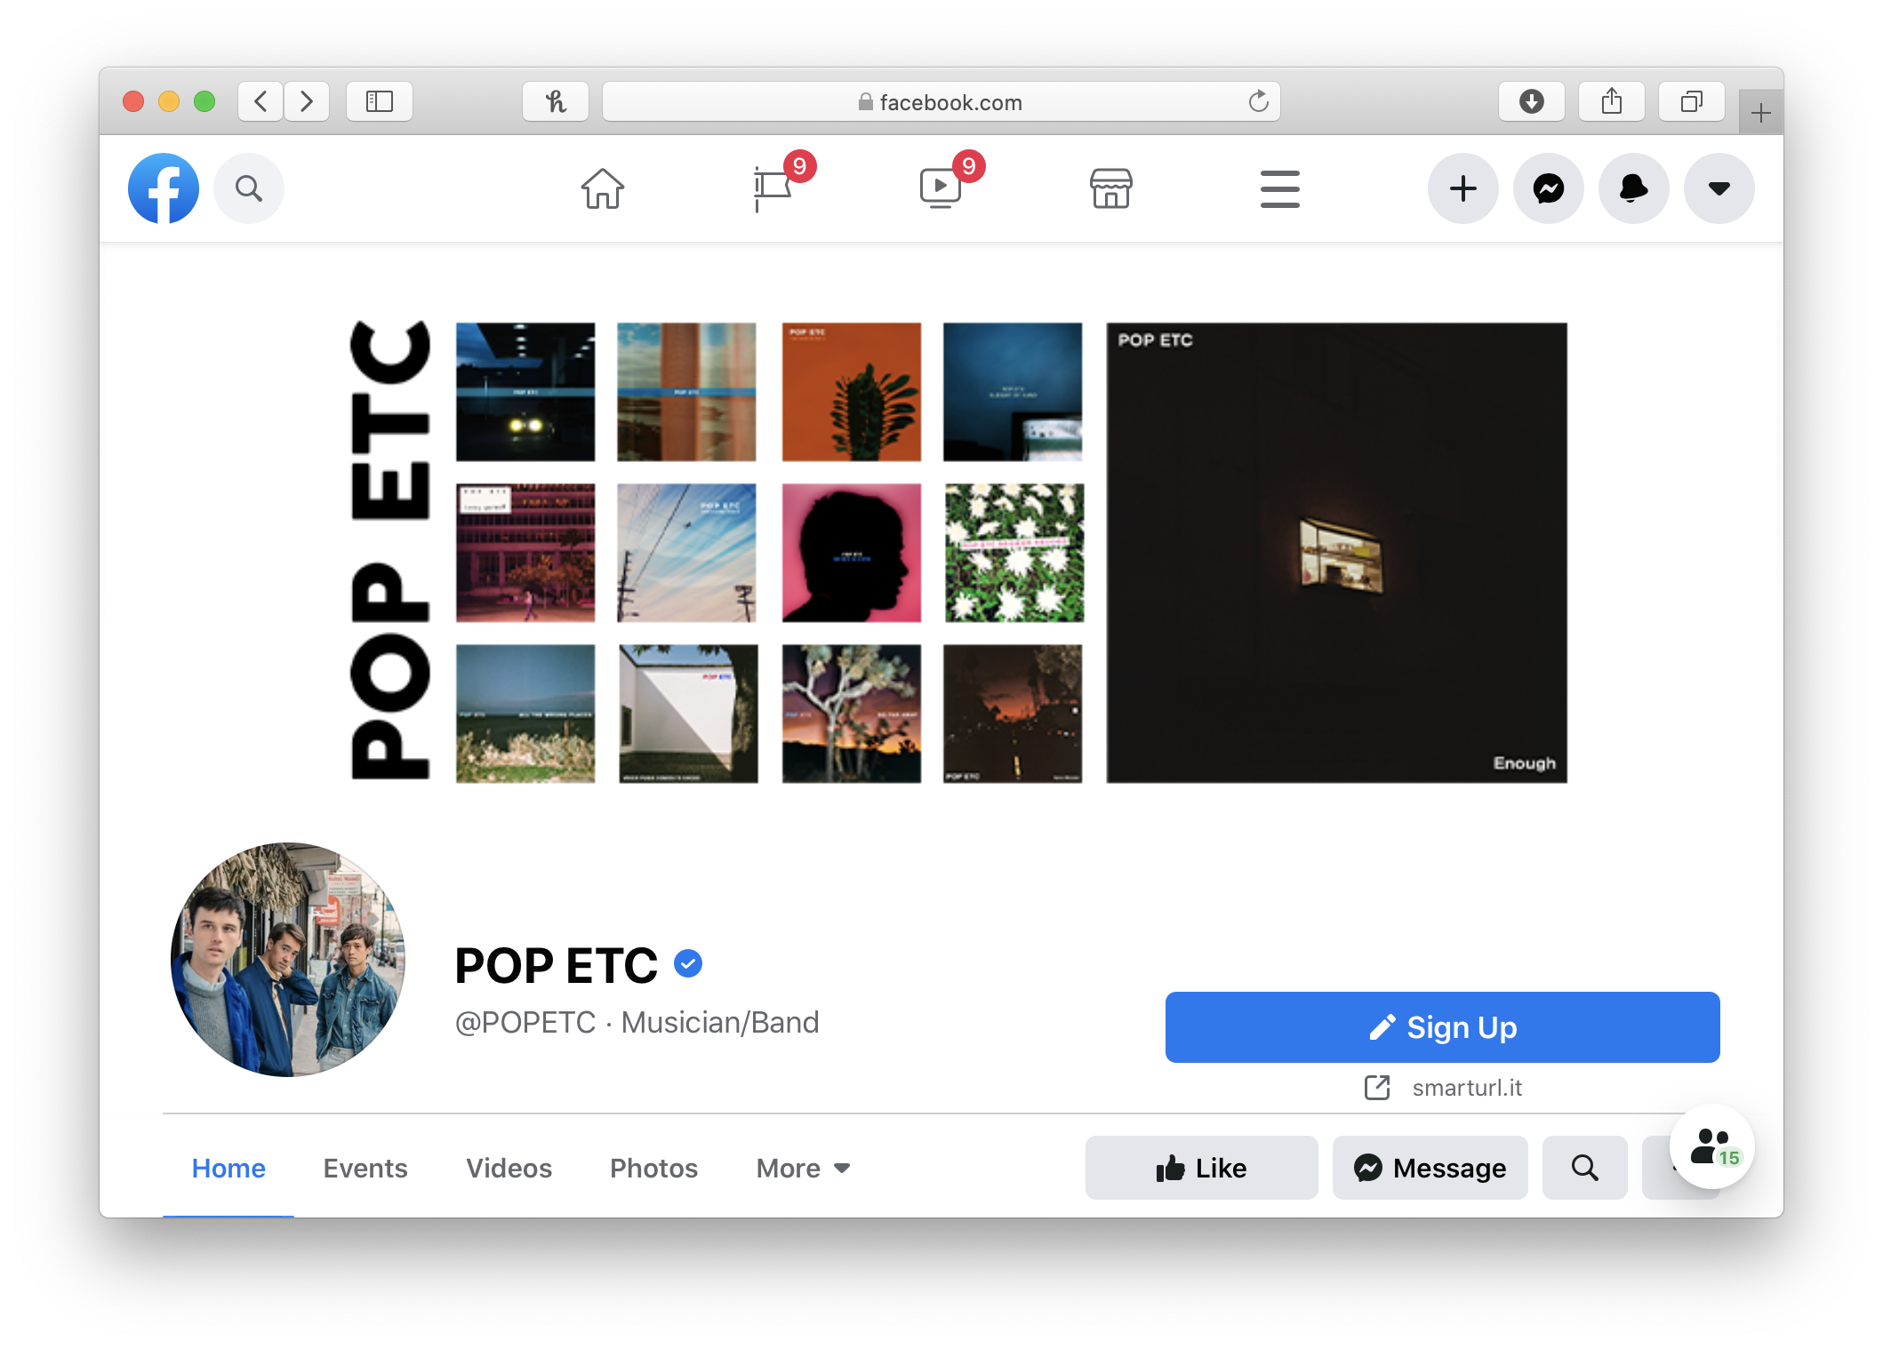The height and width of the screenshot is (1349, 1883).
Task: Like the POP ETC page
Action: [x=1202, y=1168]
